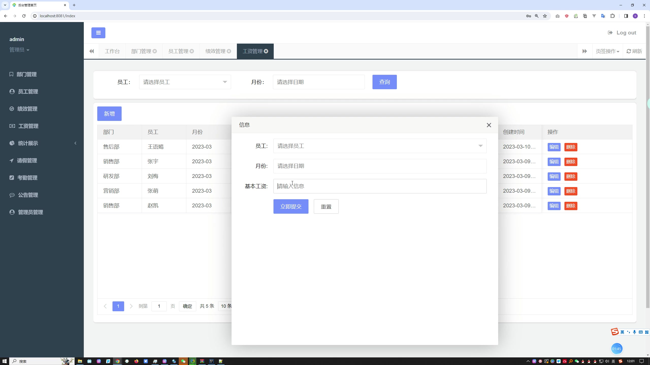The width and height of the screenshot is (650, 365).
Task: Open the 页签操作 dropdown
Action: coord(607,51)
